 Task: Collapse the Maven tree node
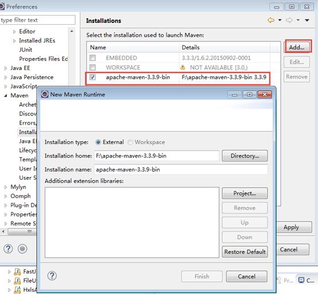6,95
